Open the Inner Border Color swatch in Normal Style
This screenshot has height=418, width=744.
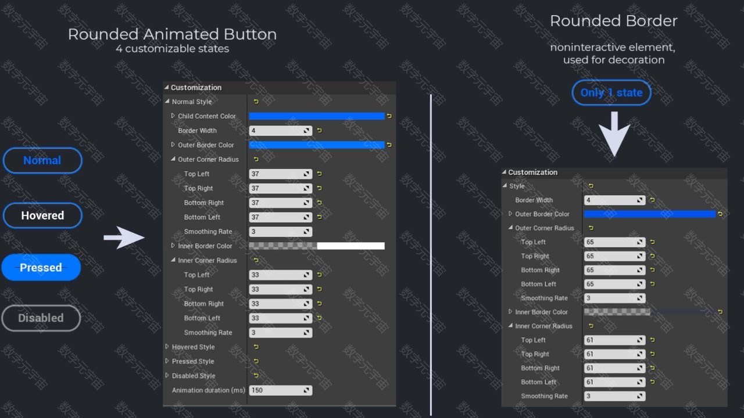[317, 246]
